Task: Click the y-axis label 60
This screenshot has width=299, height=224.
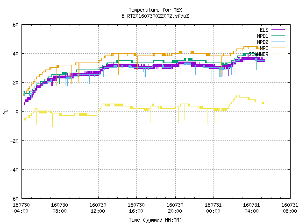Action: tap(15, 25)
